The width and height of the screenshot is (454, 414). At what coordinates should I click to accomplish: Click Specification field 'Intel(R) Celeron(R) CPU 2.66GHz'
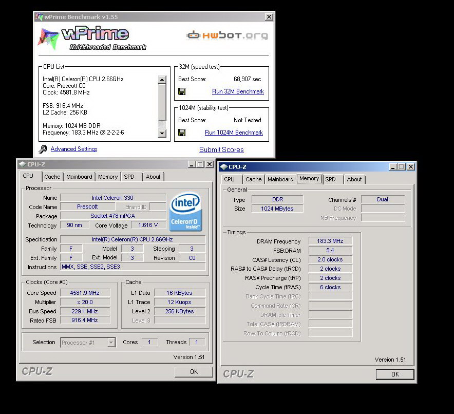click(x=133, y=240)
